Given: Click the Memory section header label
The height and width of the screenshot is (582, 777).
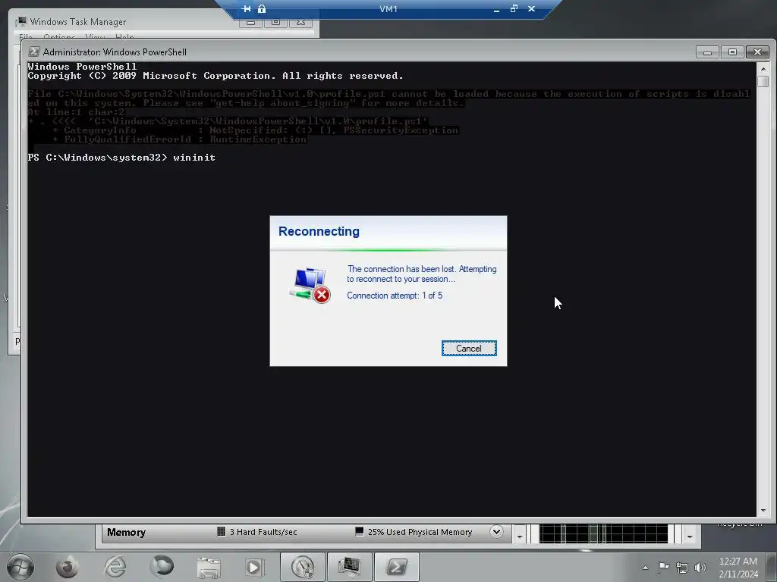Looking at the screenshot, I should point(127,532).
